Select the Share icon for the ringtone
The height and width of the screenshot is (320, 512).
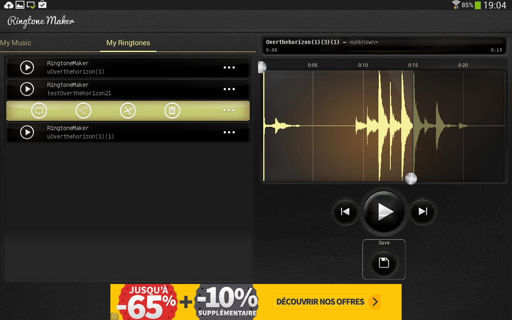point(83,110)
